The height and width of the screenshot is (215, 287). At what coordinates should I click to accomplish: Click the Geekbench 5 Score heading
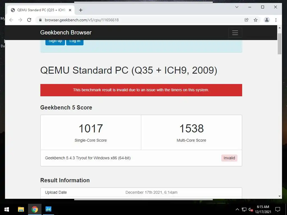[x=66, y=107]
